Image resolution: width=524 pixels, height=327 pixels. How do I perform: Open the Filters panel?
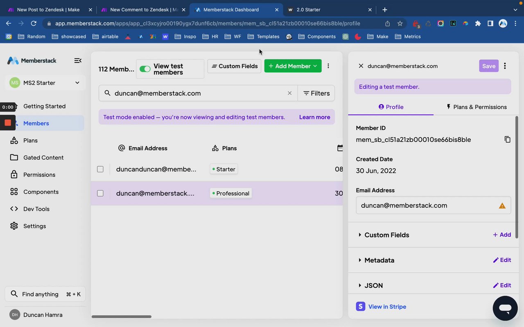(316, 93)
